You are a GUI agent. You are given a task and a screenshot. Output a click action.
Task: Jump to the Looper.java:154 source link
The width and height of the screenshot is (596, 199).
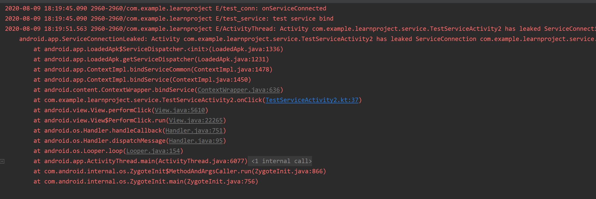pos(153,151)
